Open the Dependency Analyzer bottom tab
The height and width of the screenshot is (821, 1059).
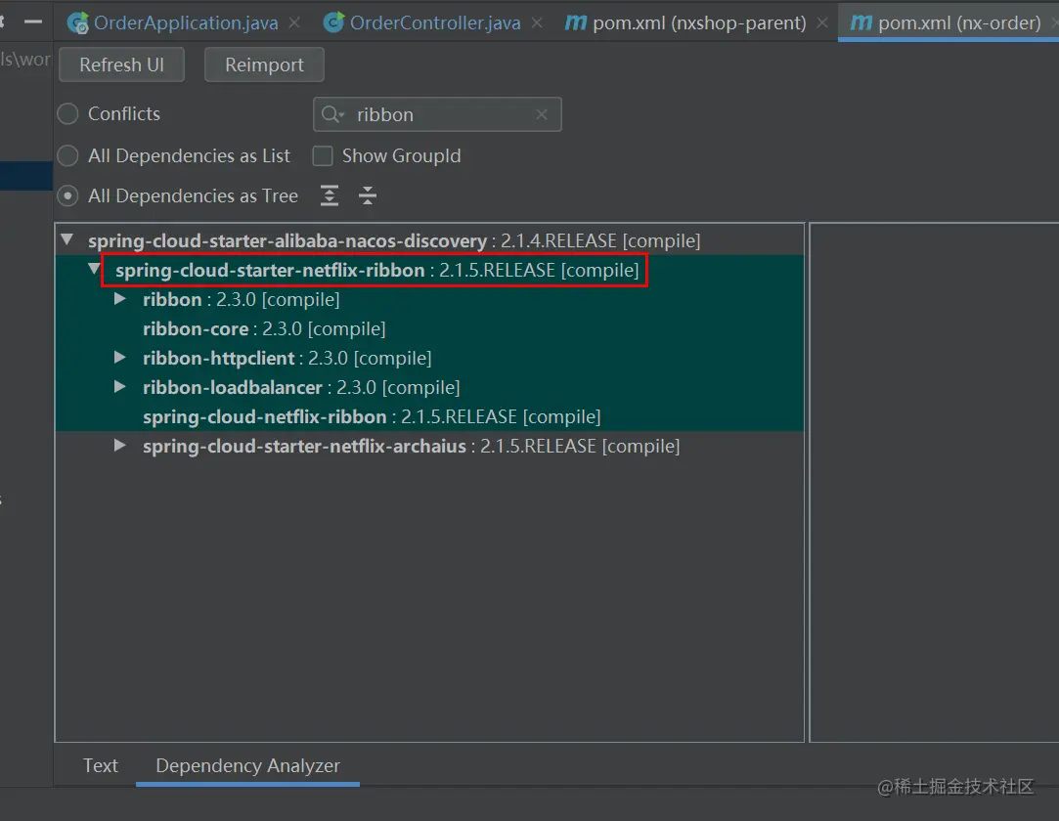coord(247,765)
